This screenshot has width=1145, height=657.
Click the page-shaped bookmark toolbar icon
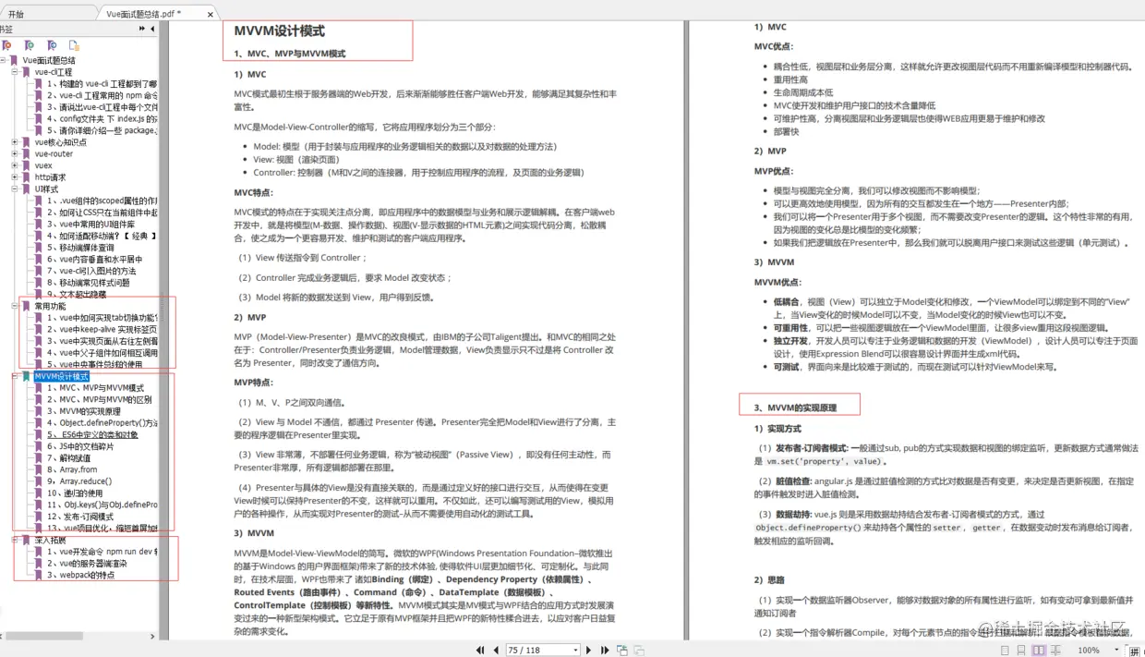75,44
